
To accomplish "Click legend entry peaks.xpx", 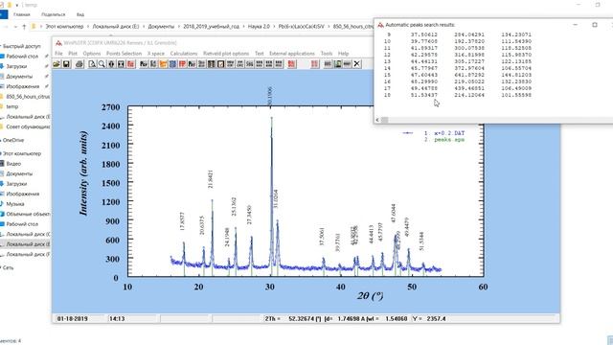I will [x=449, y=140].
